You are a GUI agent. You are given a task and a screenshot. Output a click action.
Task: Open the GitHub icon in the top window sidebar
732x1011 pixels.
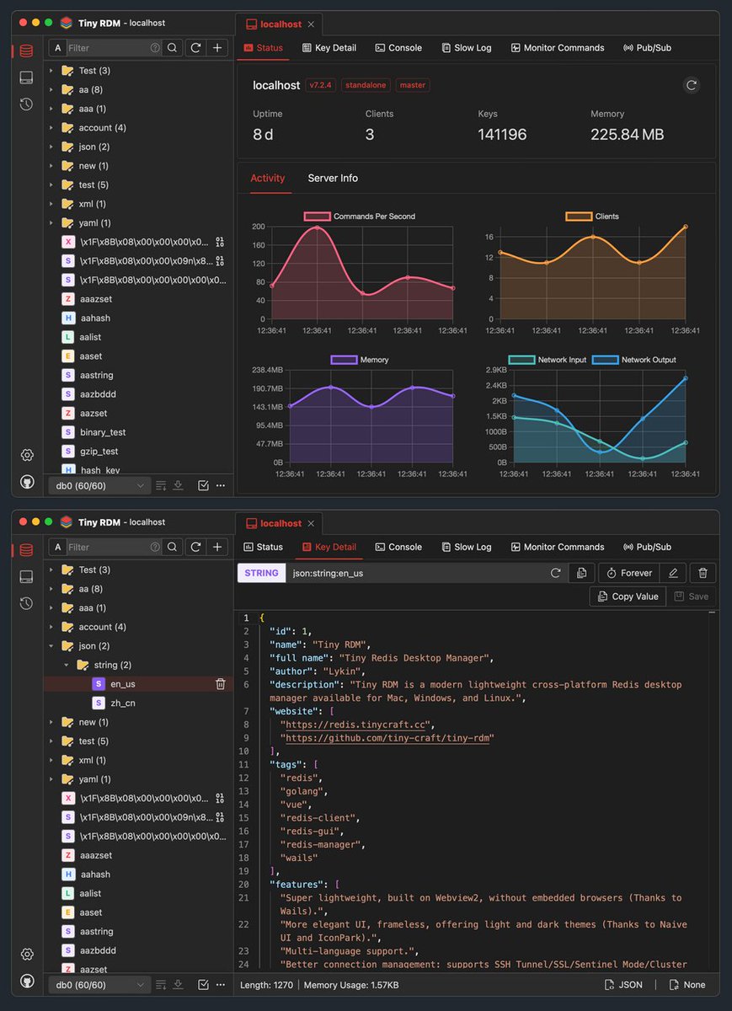coord(27,482)
